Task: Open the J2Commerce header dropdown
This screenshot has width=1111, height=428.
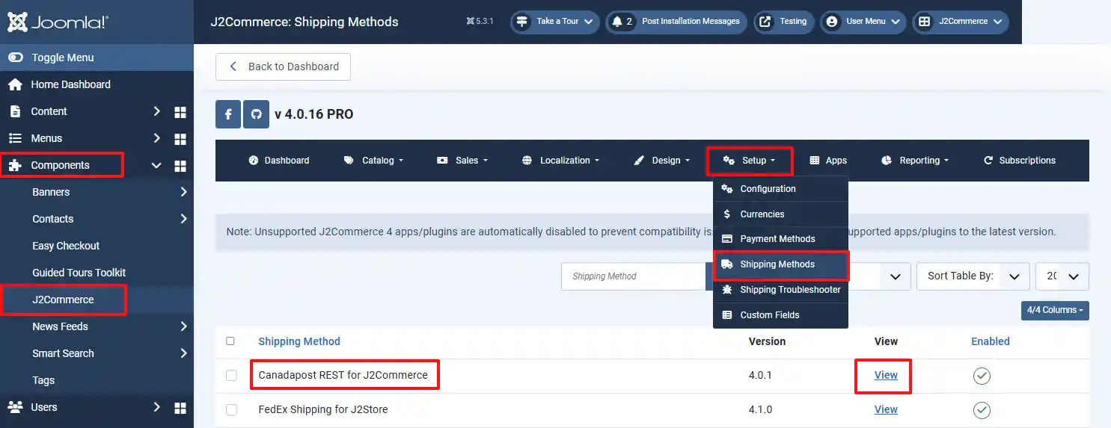Action: (x=961, y=22)
